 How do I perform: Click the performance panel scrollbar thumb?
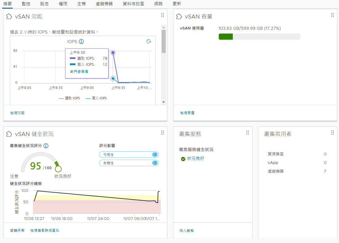click(164, 41)
